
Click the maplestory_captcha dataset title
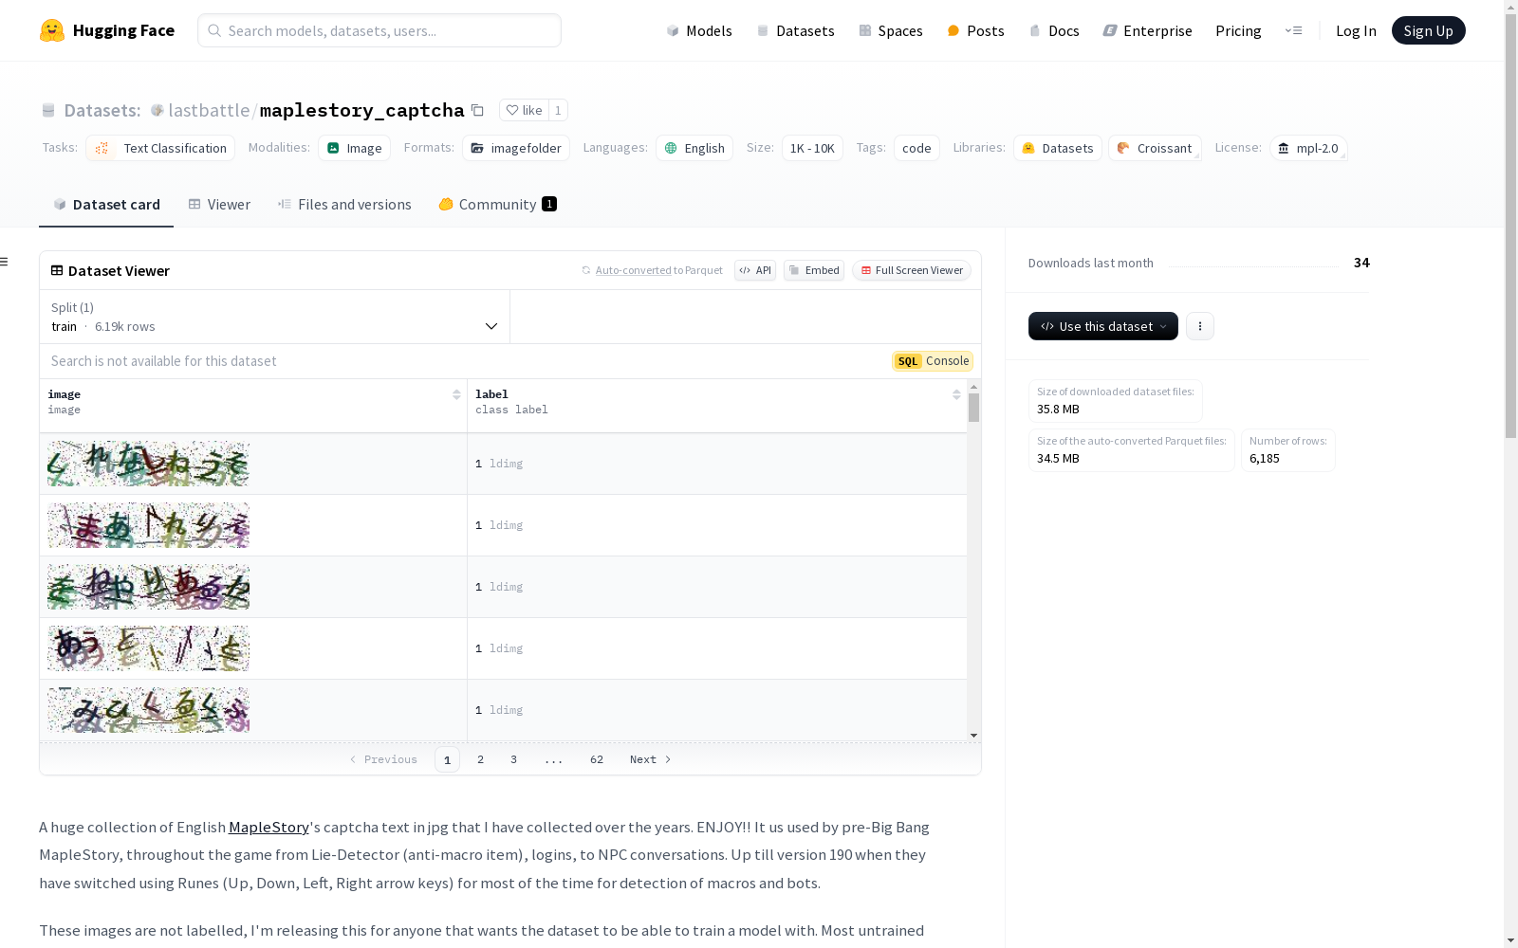362,110
